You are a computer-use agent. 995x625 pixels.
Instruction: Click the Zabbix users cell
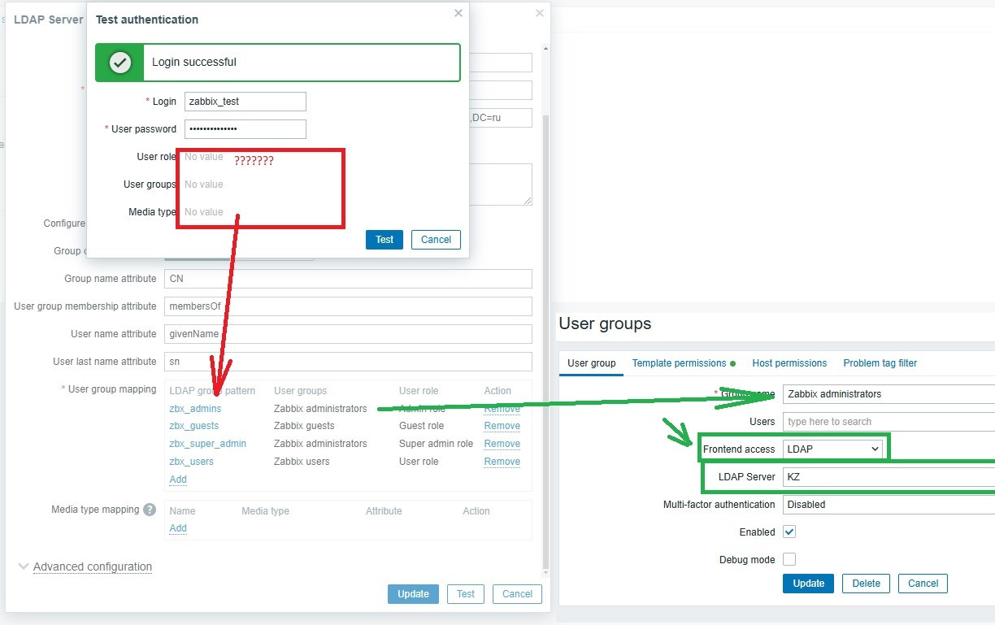(302, 462)
